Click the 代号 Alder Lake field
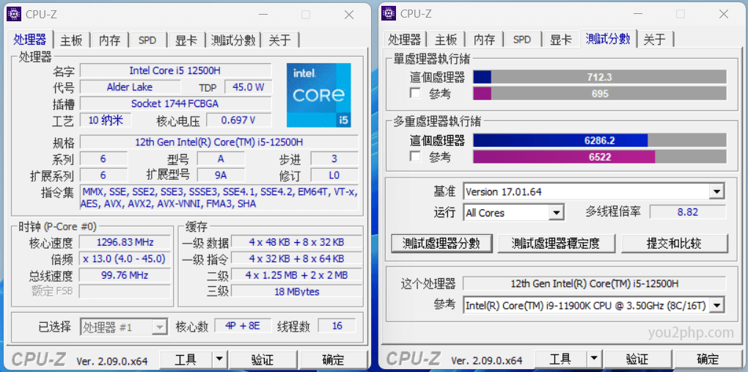Viewport: 748px width, 372px height. [x=130, y=87]
